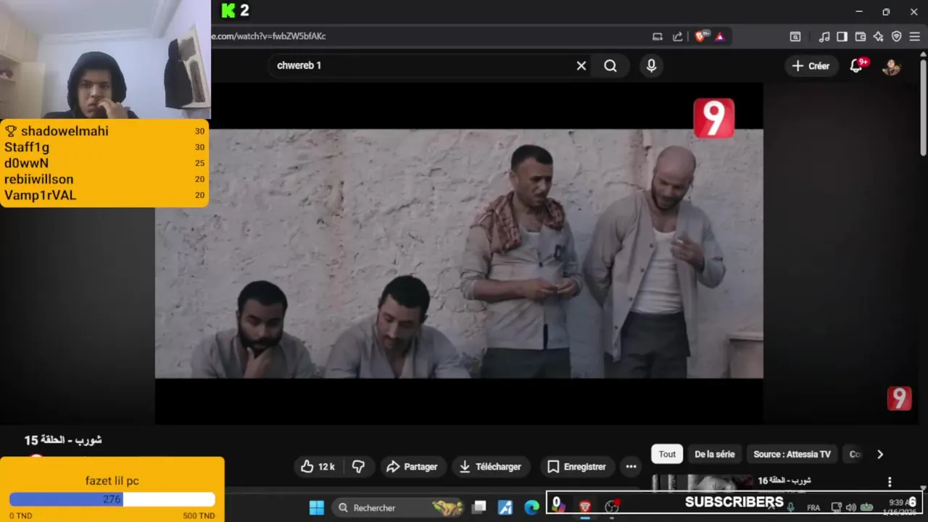Open the suggested video thumbnail الحلقة 16
The width and height of the screenshot is (928, 522).
coord(703,482)
